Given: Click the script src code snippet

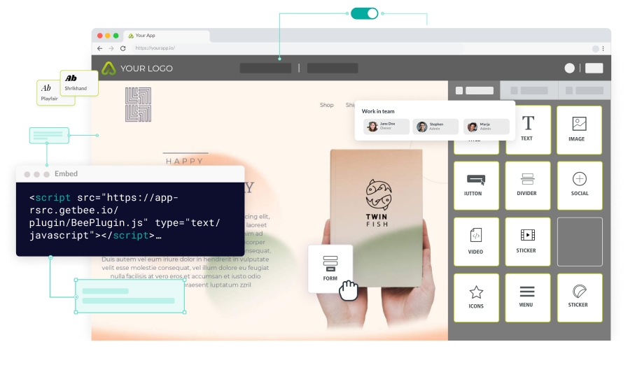Looking at the screenshot, I should coord(125,217).
